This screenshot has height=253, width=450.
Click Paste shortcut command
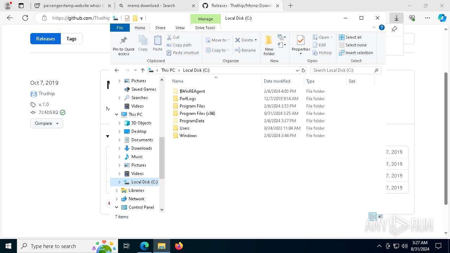point(183,53)
